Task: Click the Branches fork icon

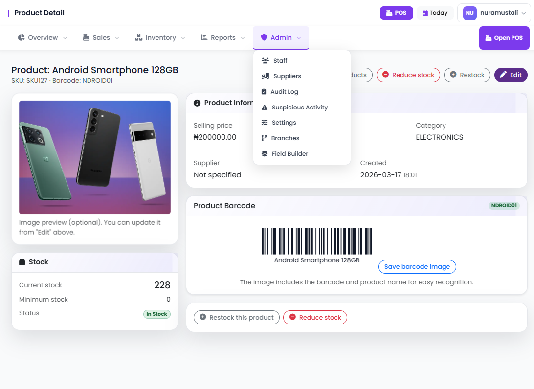Action: click(264, 138)
